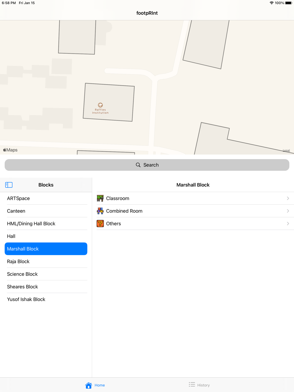Tap the date Fri Jan 15
This screenshot has width=294, height=392.
pyautogui.click(x=27, y=3)
